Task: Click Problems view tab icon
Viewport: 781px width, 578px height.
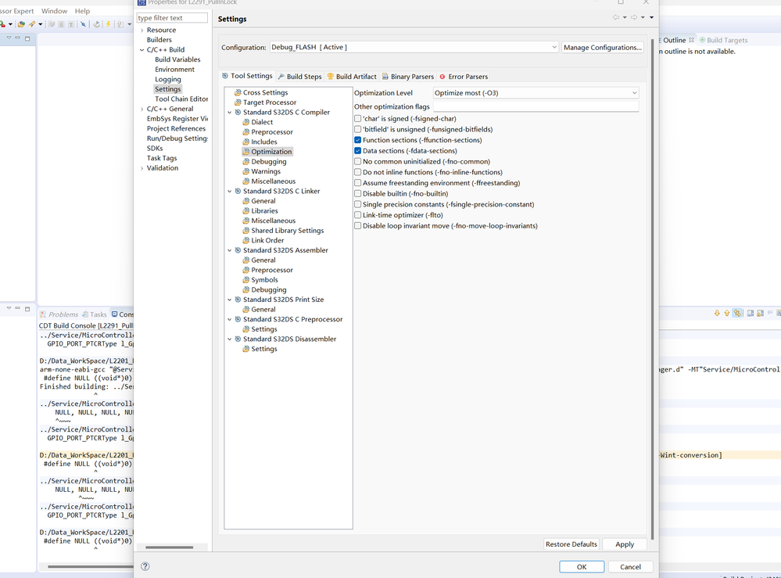Action: (43, 314)
